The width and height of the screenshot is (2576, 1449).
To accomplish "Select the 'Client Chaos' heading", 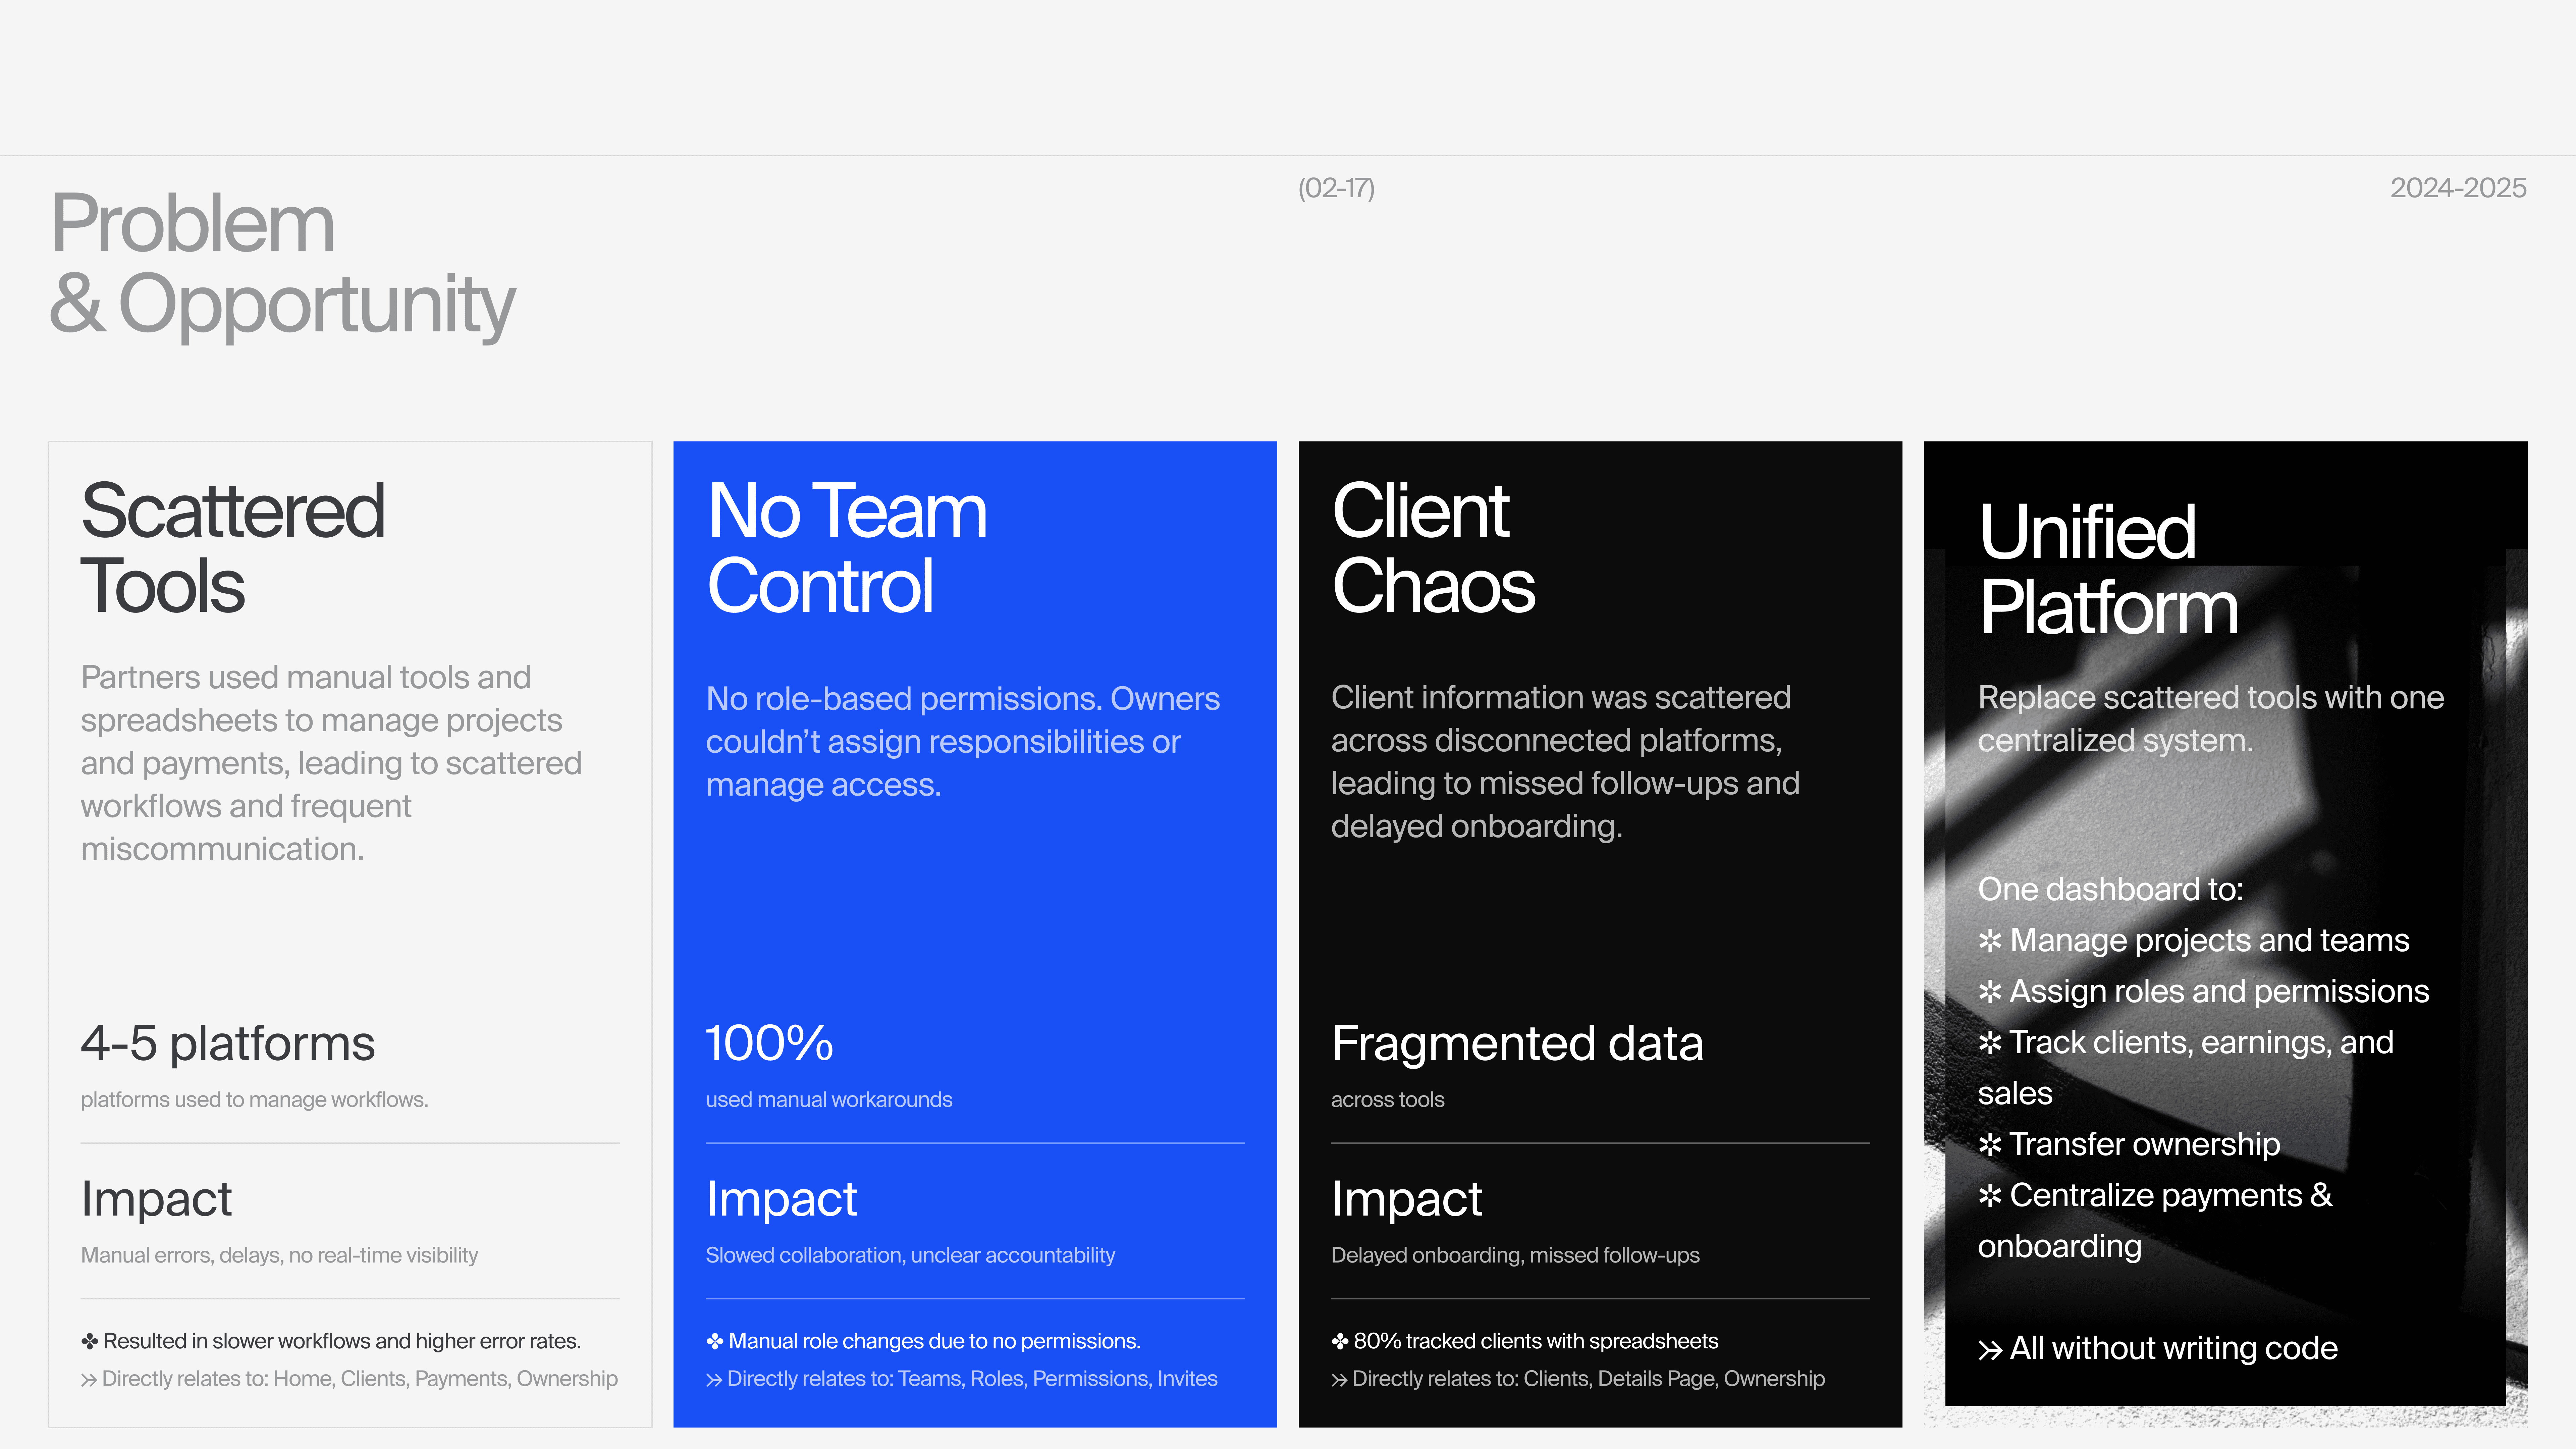I will (1433, 548).
